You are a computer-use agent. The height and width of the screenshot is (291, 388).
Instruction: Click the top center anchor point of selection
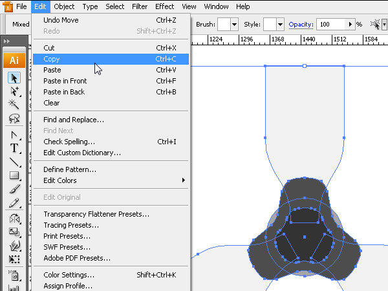[x=305, y=66]
